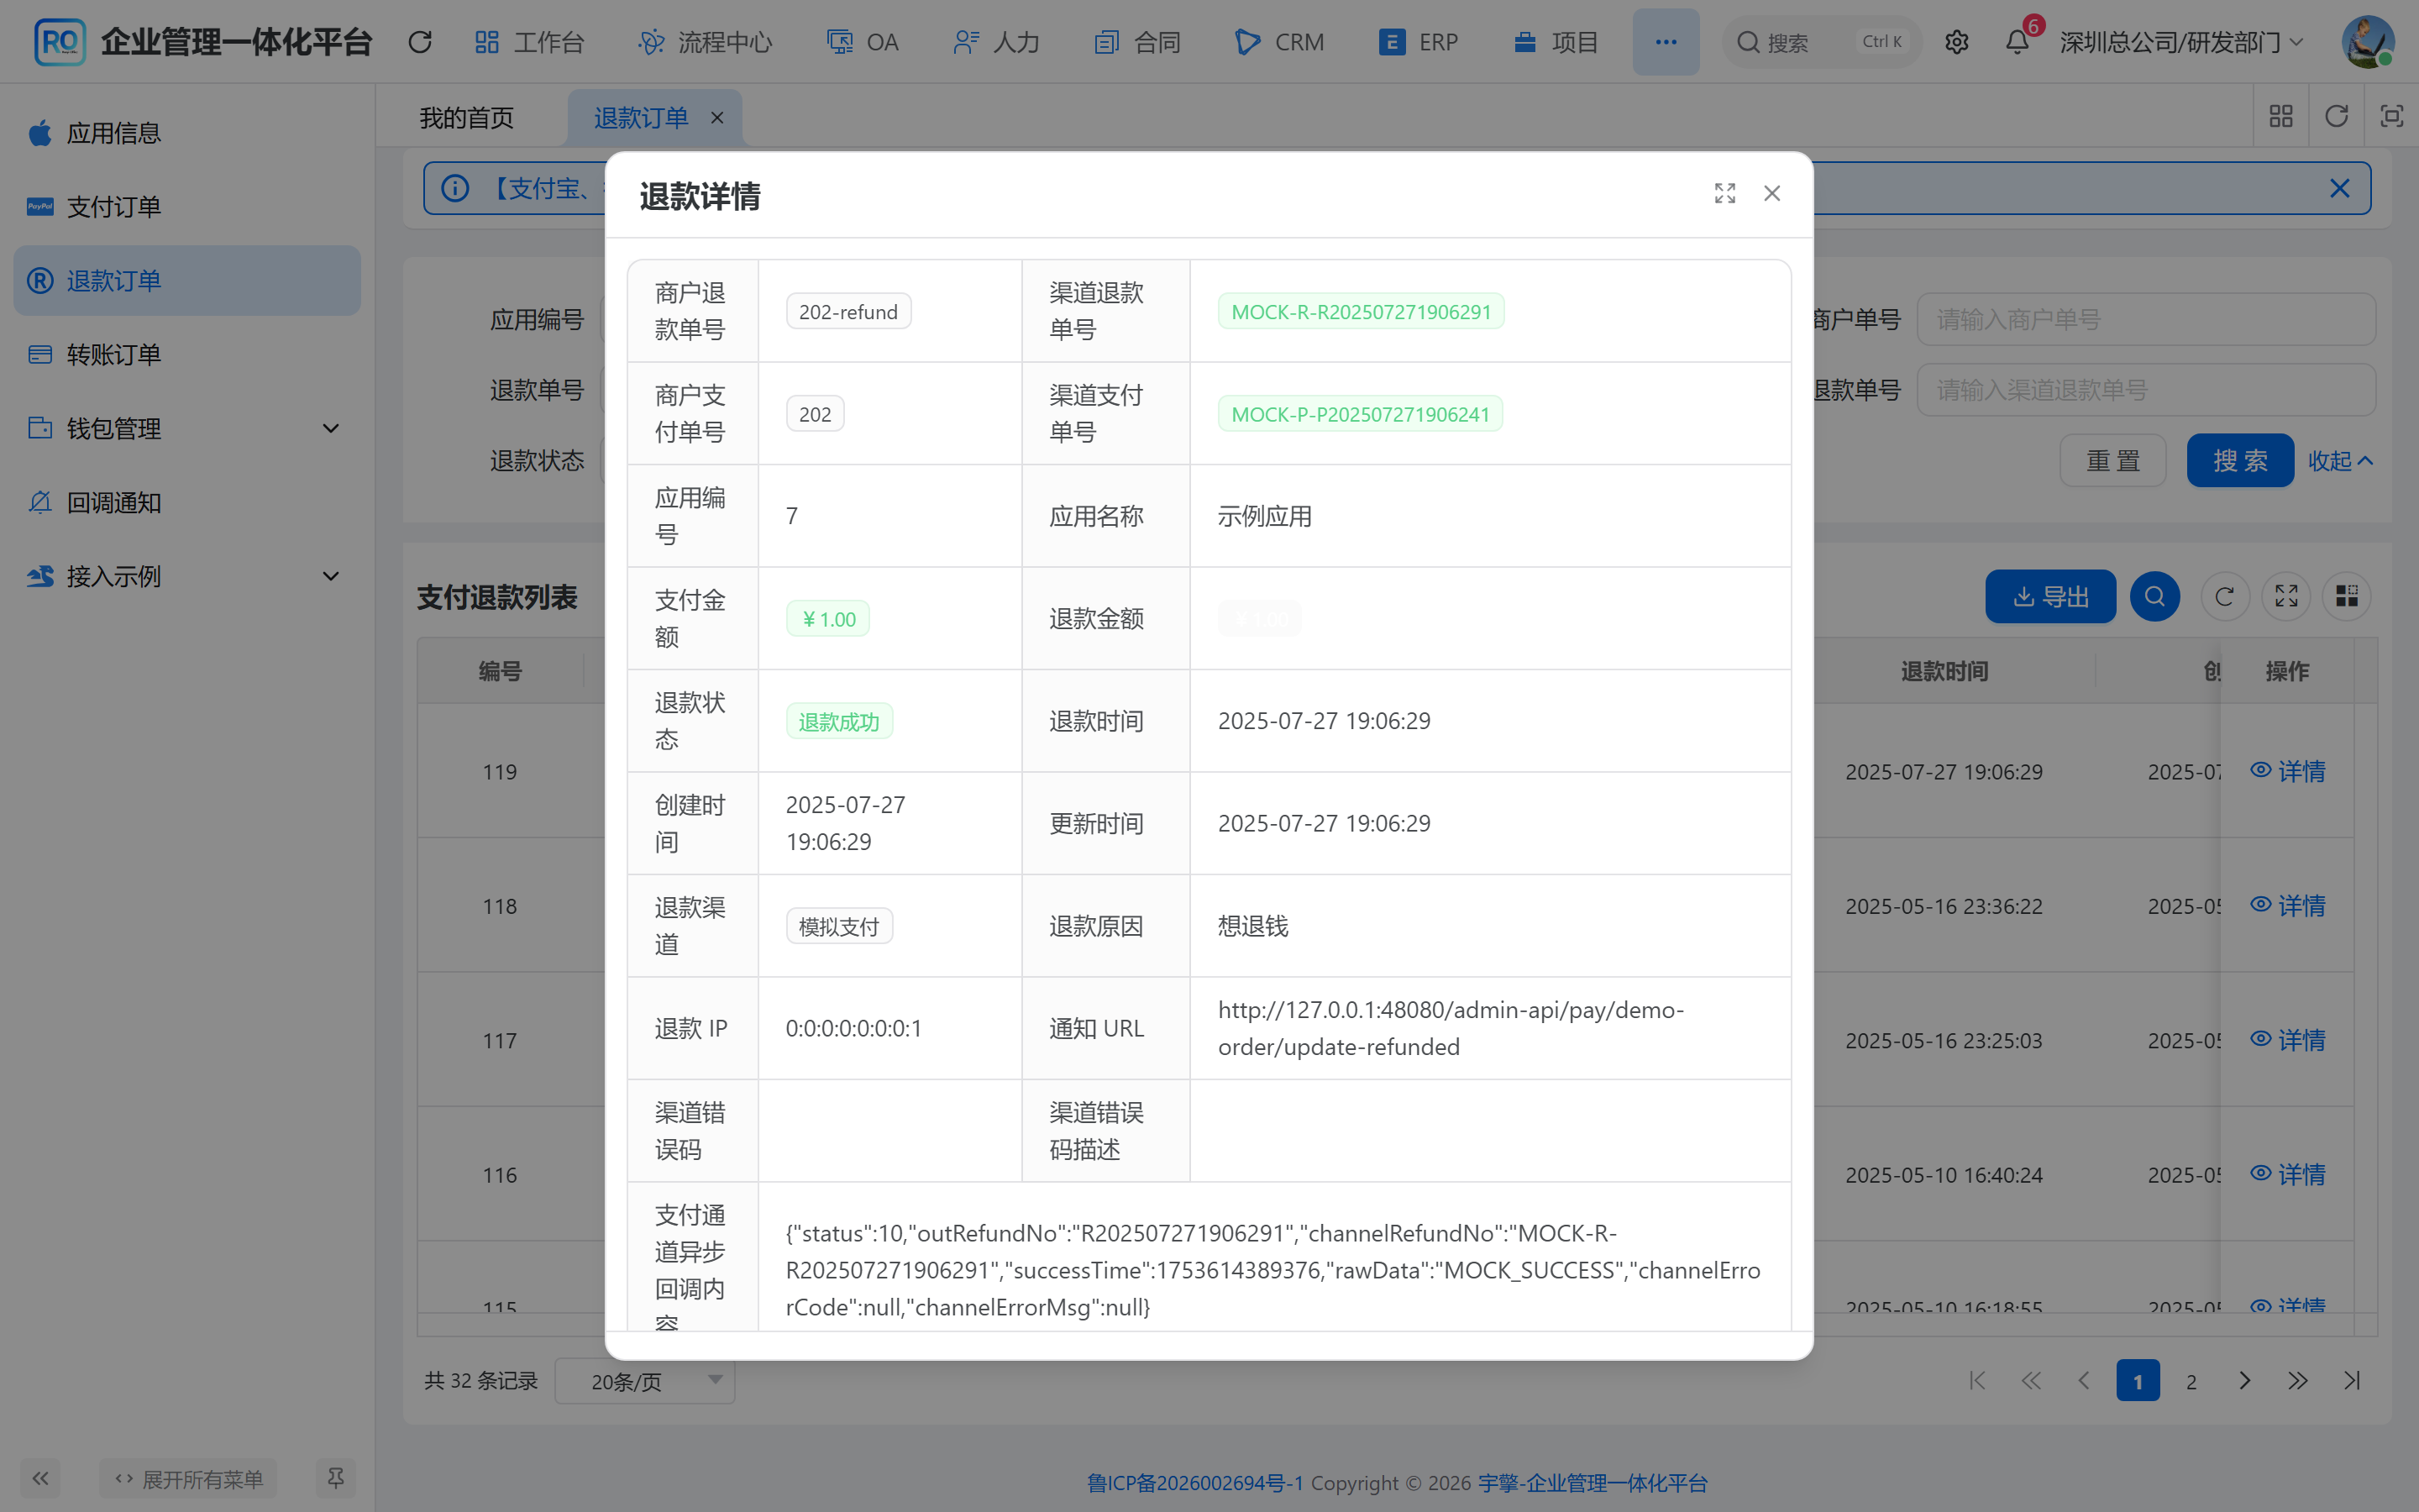Screen dimensions: 2419x1512
Task: Open the ERP module
Action: tap(1419, 42)
